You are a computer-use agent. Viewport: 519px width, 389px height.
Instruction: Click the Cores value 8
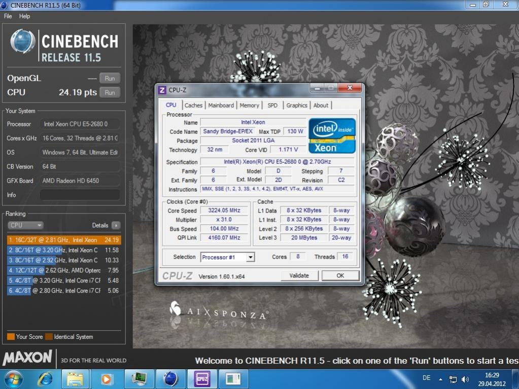click(x=298, y=256)
